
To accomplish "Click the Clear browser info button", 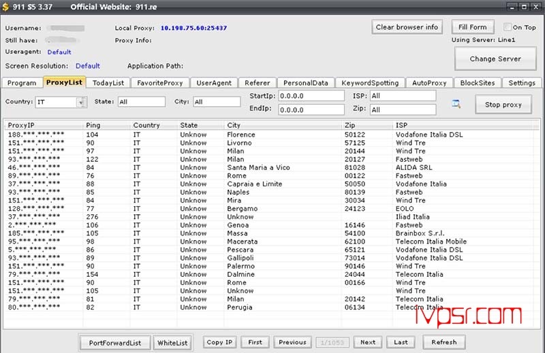I will tap(407, 27).
